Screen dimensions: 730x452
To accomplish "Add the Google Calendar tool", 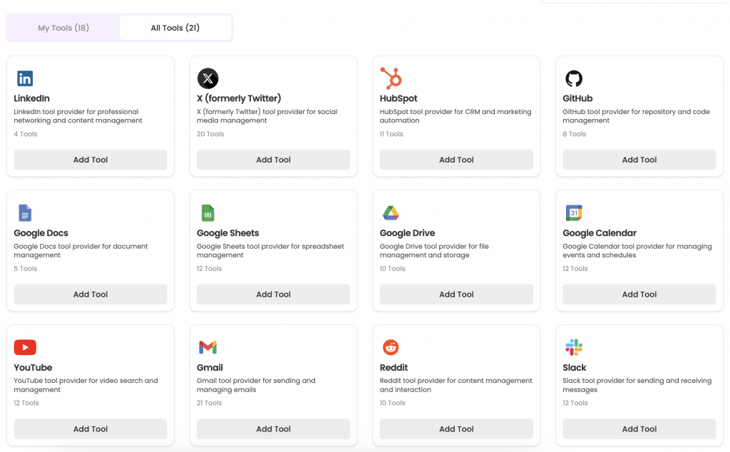I will pyautogui.click(x=639, y=294).
